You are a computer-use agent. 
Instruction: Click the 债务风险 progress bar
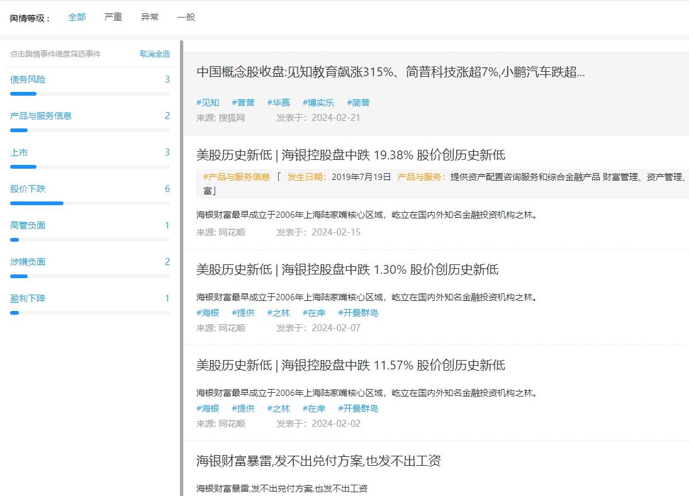(89, 94)
